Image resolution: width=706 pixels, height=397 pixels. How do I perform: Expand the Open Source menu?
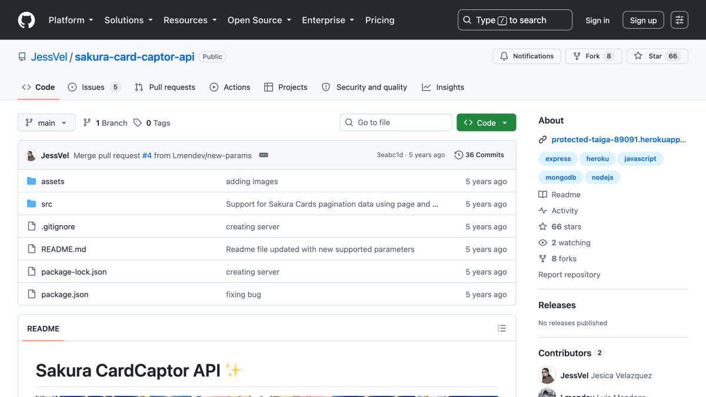259,20
